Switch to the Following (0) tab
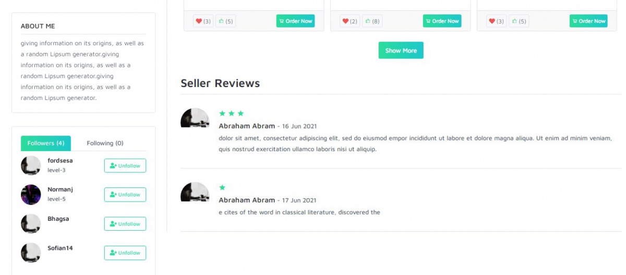The width and height of the screenshot is (626, 275). point(105,143)
